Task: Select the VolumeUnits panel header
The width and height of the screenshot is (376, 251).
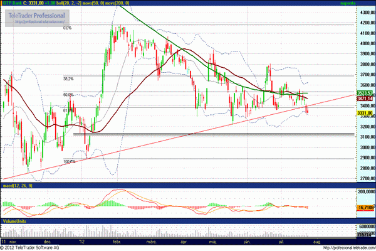Action: point(14,221)
